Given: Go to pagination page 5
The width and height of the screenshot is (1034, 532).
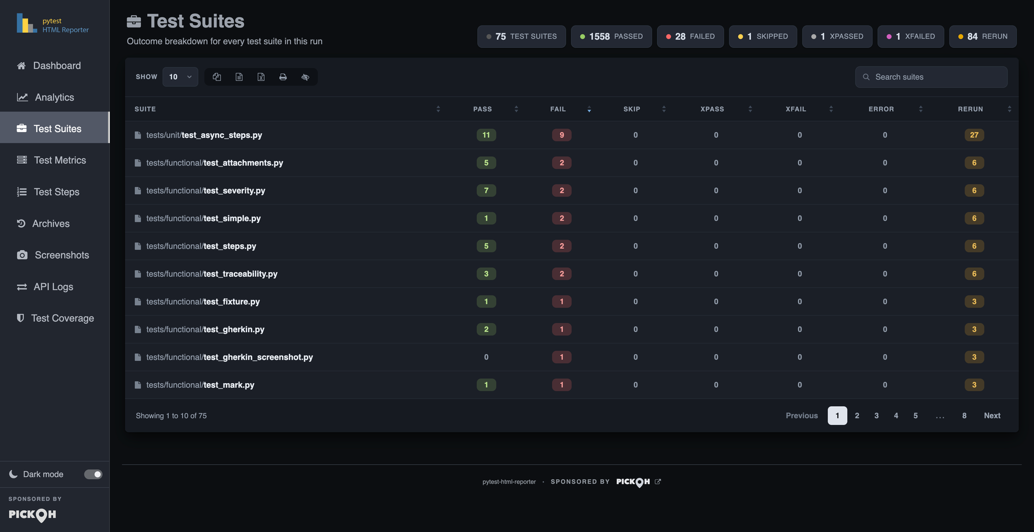Looking at the screenshot, I should (916, 415).
